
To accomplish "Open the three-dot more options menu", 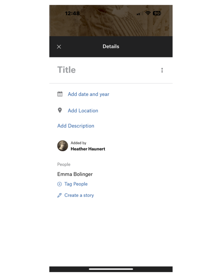I will point(162,70).
